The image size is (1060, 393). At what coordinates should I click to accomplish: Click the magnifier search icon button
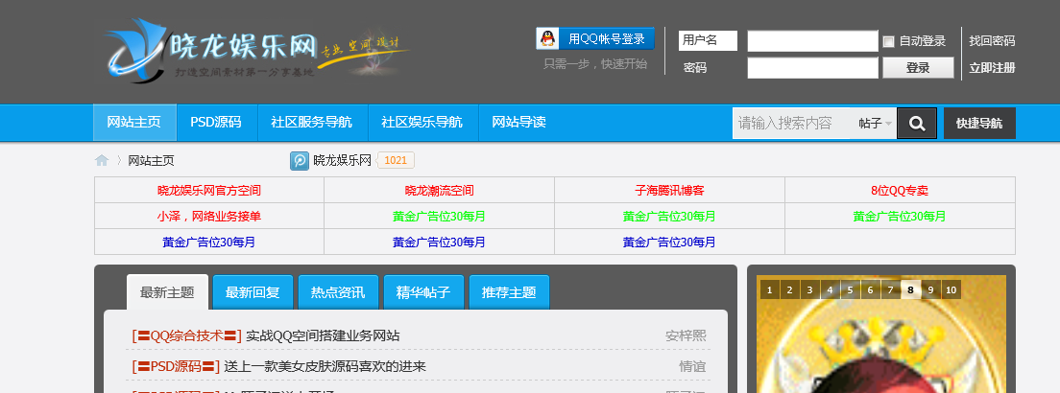[917, 124]
